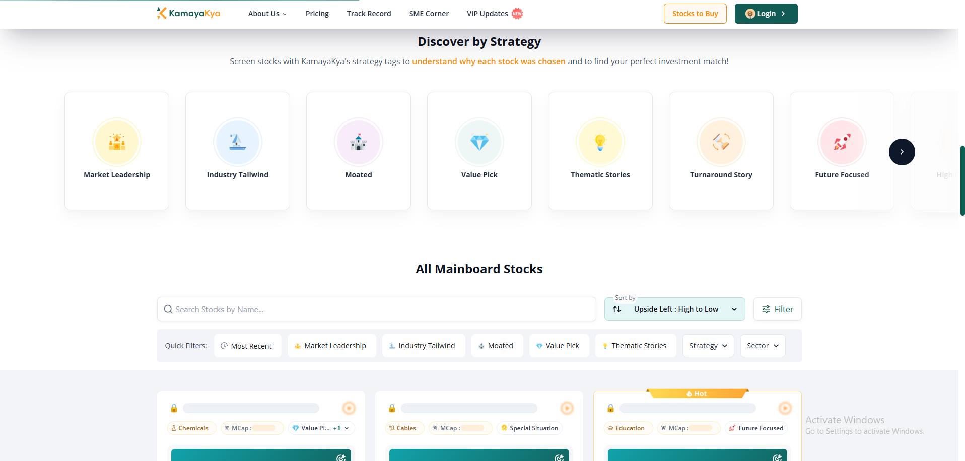Viewport: 965px width, 461px height.
Task: Click the MCap tag on Education card
Action: click(688, 428)
